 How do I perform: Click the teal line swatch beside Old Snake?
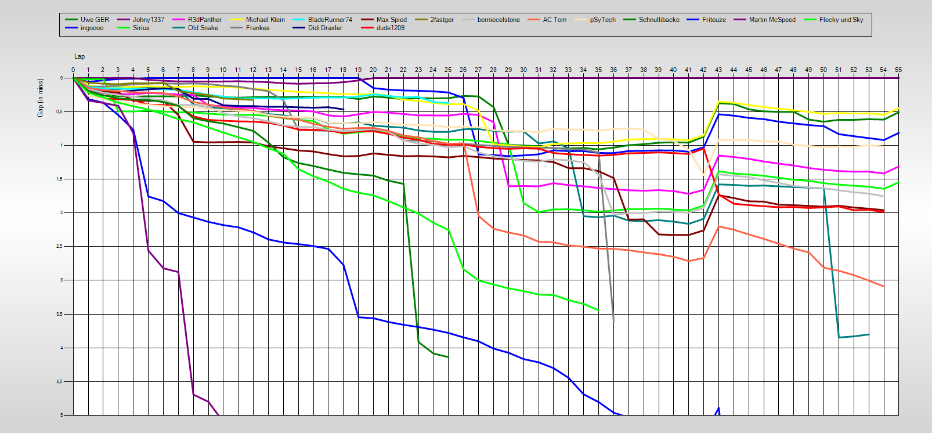tap(179, 28)
